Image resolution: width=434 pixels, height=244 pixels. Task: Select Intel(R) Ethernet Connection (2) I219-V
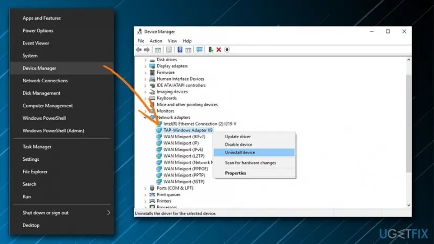[x=200, y=124]
